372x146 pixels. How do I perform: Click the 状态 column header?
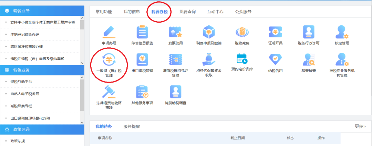(x=290, y=138)
